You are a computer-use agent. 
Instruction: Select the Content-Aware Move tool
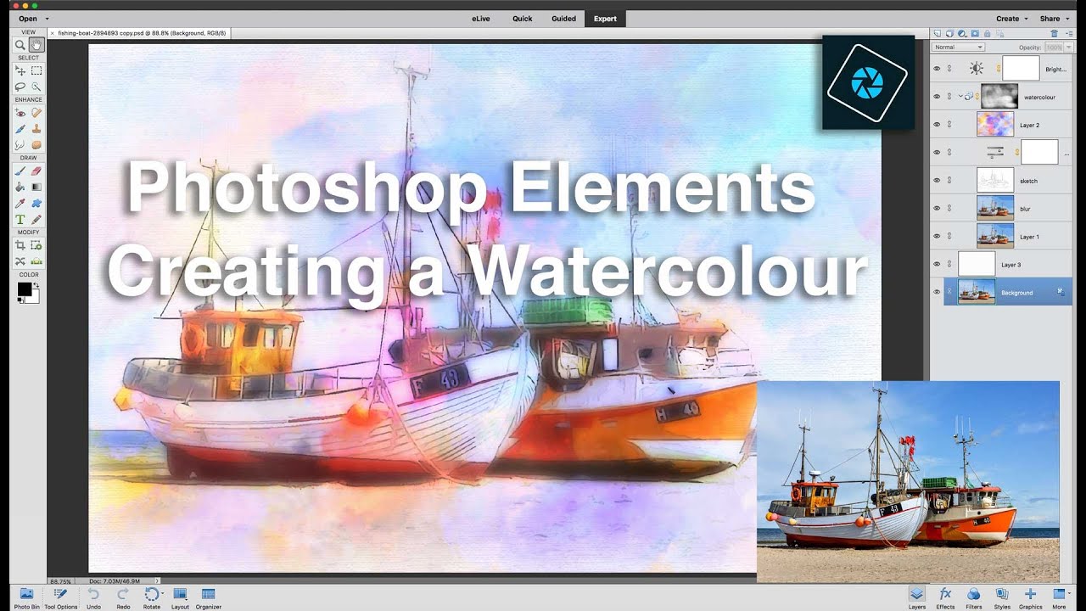[20, 261]
